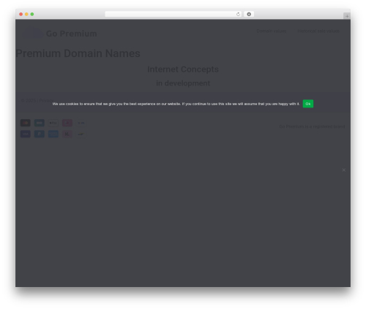Click the American Express payment icon
The width and height of the screenshot is (366, 309).
coord(53,134)
